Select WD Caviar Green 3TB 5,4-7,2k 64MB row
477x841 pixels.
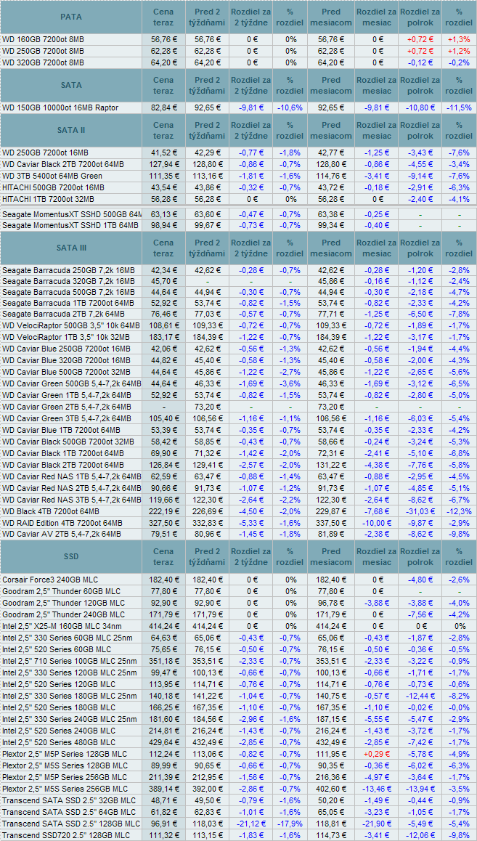pyautogui.click(x=67, y=419)
